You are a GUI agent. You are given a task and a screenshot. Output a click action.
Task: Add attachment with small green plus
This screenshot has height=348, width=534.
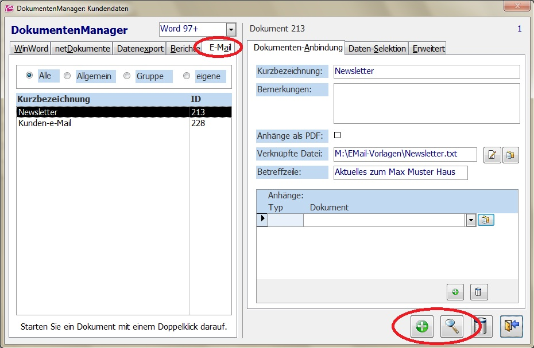(x=455, y=292)
